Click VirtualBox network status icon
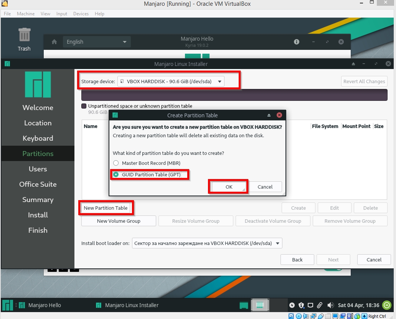 pyautogui.click(x=313, y=316)
